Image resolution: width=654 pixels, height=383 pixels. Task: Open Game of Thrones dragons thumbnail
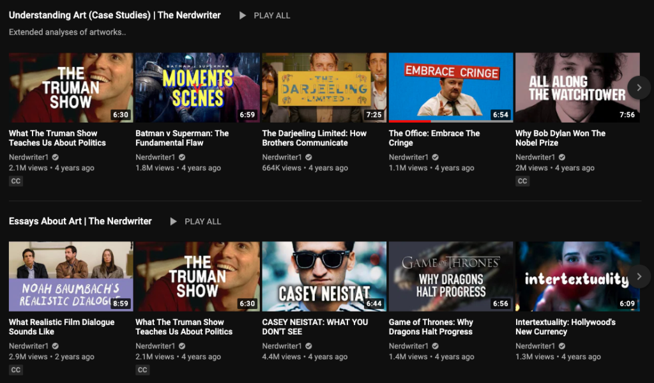451,276
